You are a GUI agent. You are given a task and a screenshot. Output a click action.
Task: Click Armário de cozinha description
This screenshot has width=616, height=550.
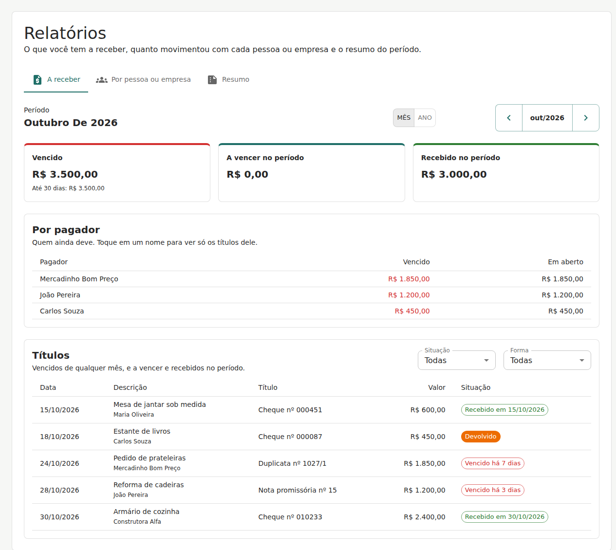[x=147, y=512]
